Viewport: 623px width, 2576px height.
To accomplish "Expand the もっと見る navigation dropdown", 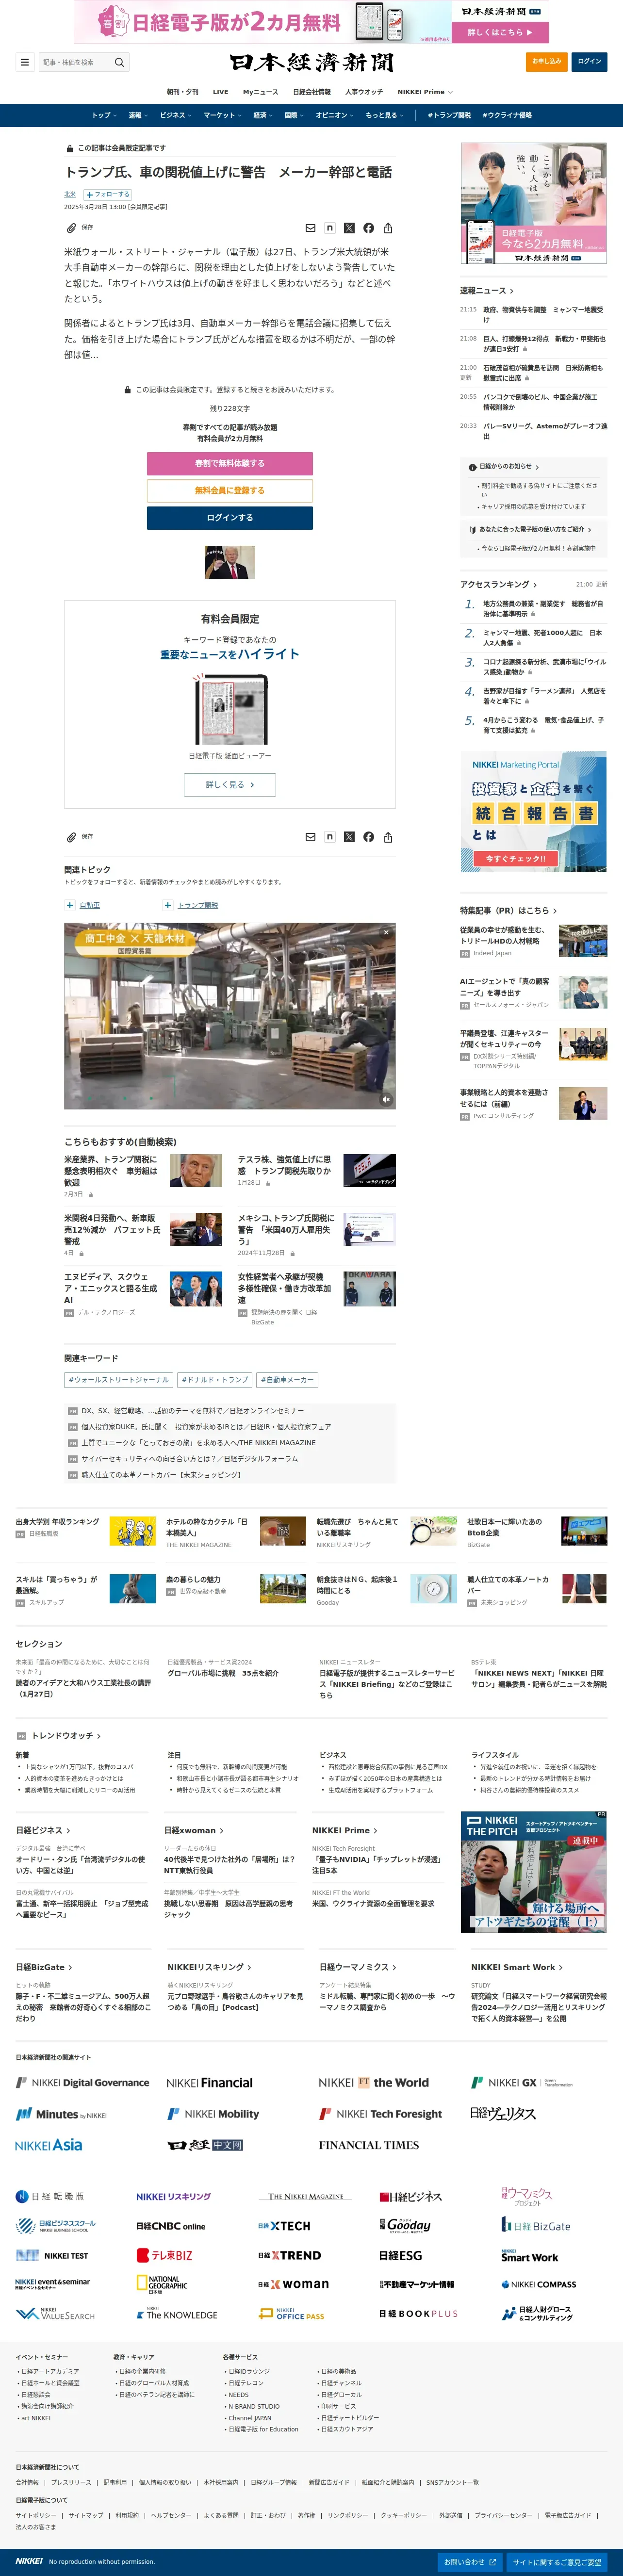I will 385,115.
